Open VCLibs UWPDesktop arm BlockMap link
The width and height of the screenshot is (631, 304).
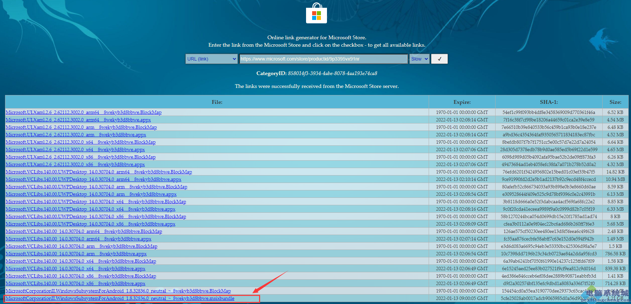tap(96, 187)
